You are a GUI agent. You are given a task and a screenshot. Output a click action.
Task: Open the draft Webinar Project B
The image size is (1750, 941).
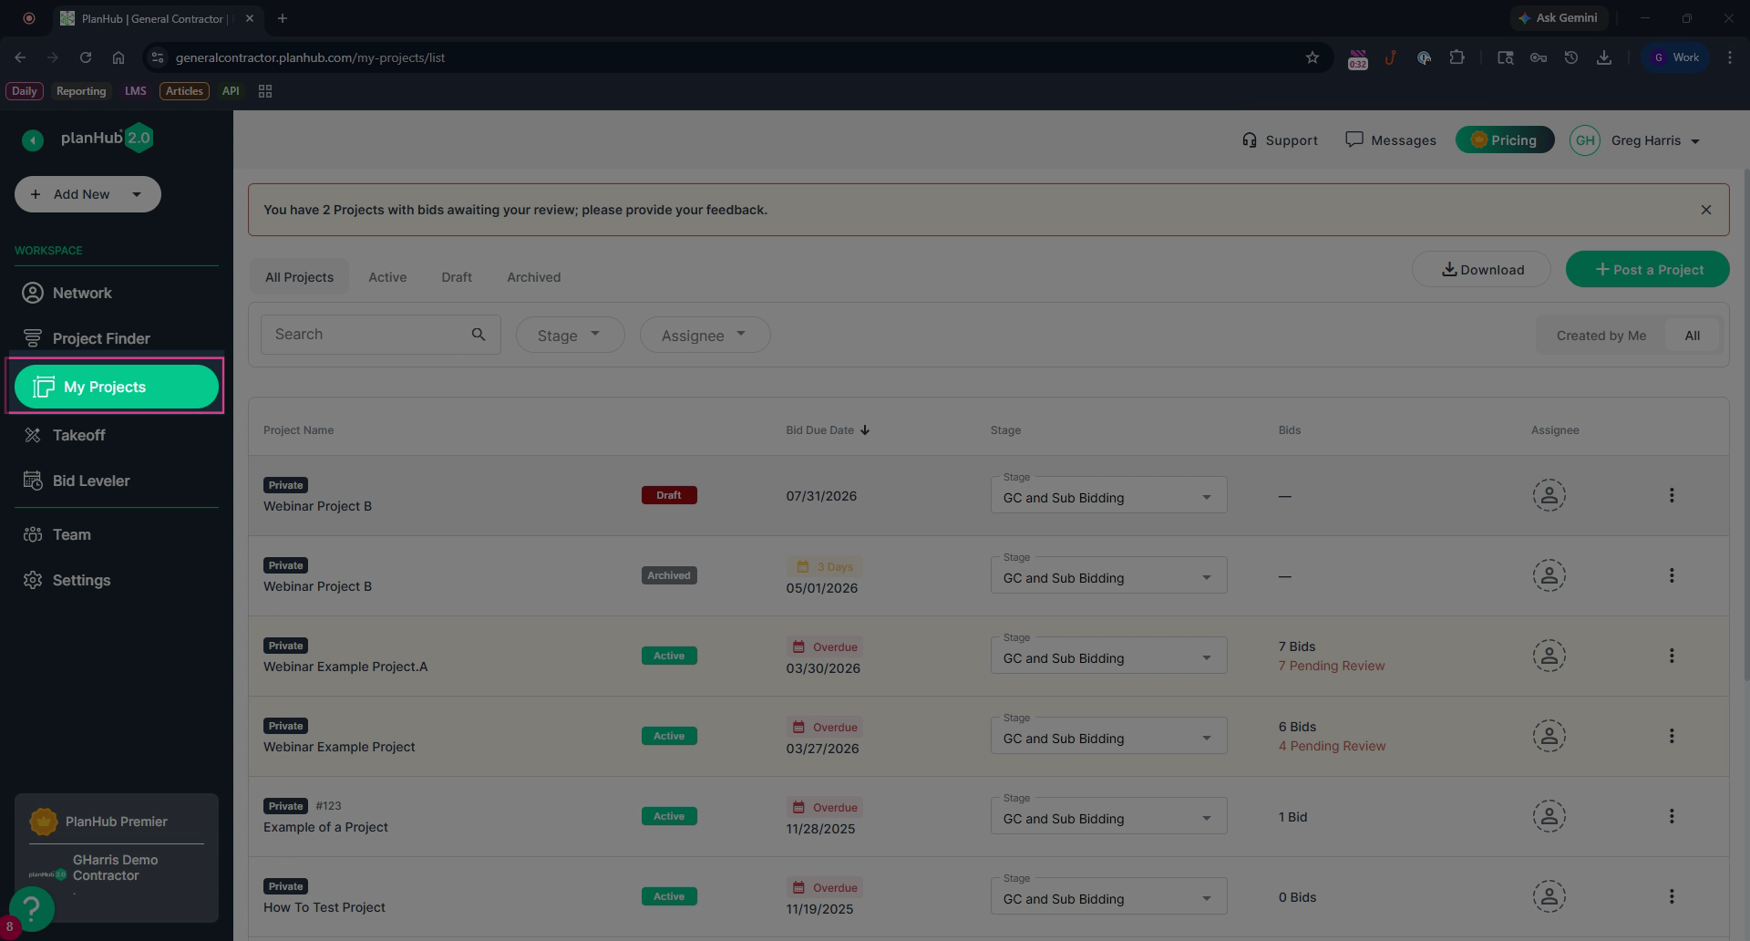[317, 506]
